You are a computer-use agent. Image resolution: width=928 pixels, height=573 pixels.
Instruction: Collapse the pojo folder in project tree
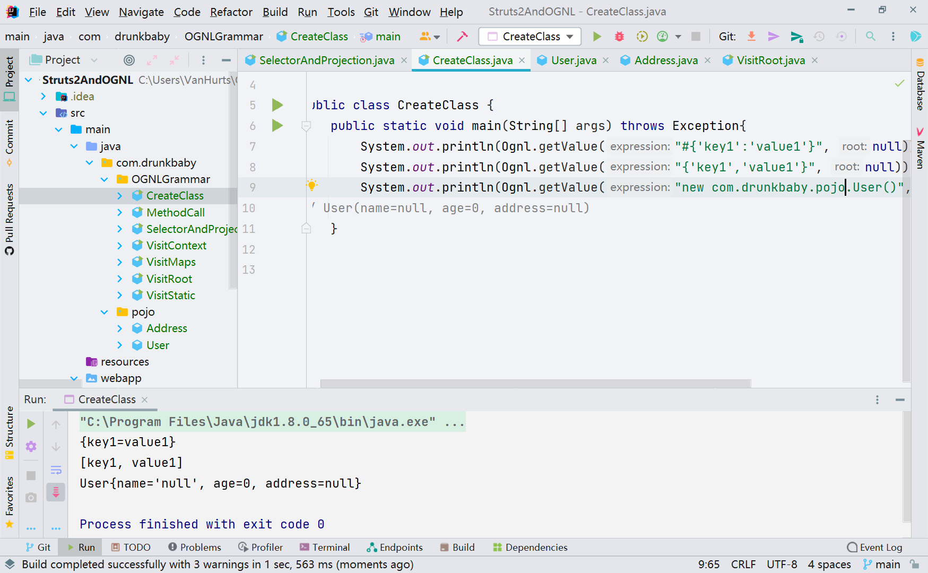105,312
